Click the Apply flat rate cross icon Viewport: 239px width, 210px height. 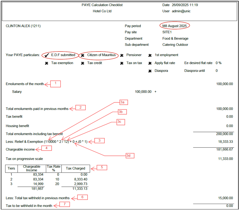(150, 63)
